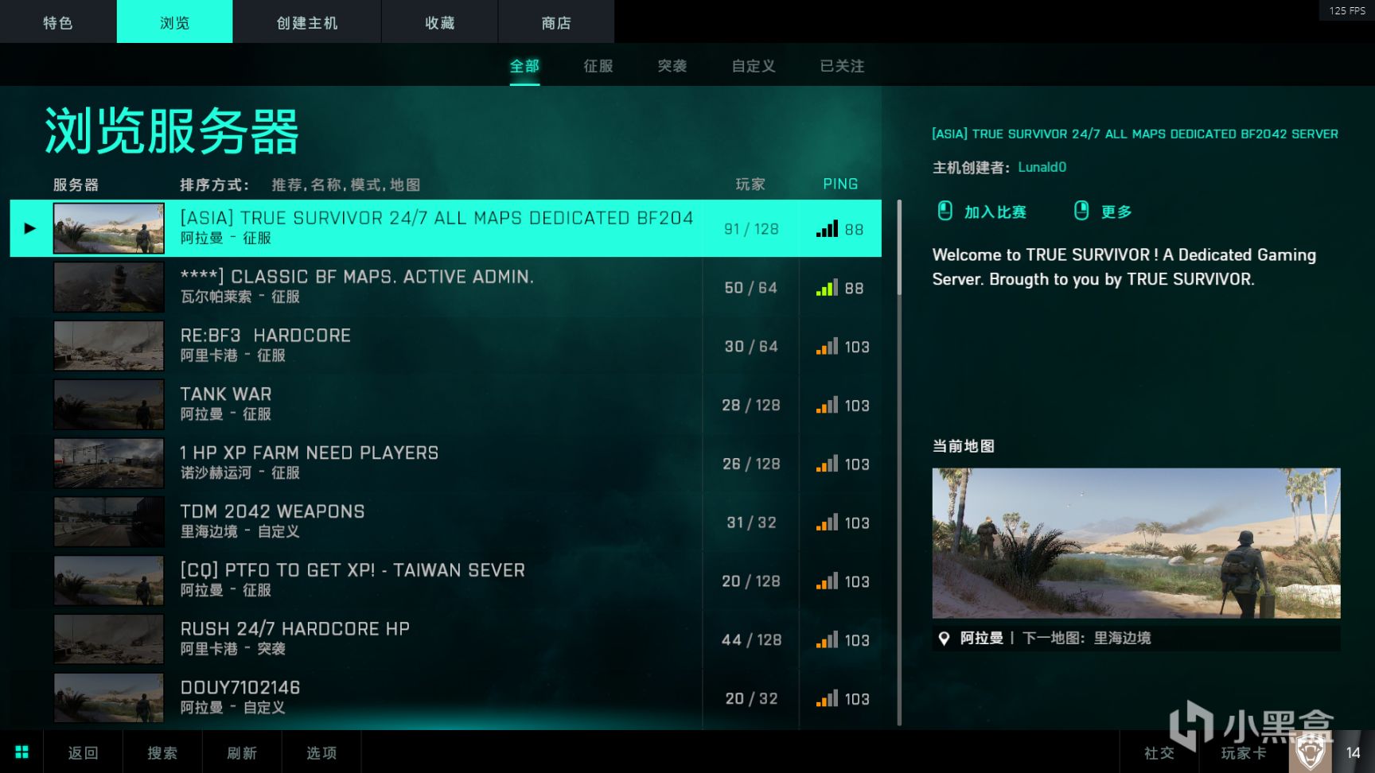1375x773 pixels.
Task: Open the 社交 social panel
Action: click(1159, 752)
